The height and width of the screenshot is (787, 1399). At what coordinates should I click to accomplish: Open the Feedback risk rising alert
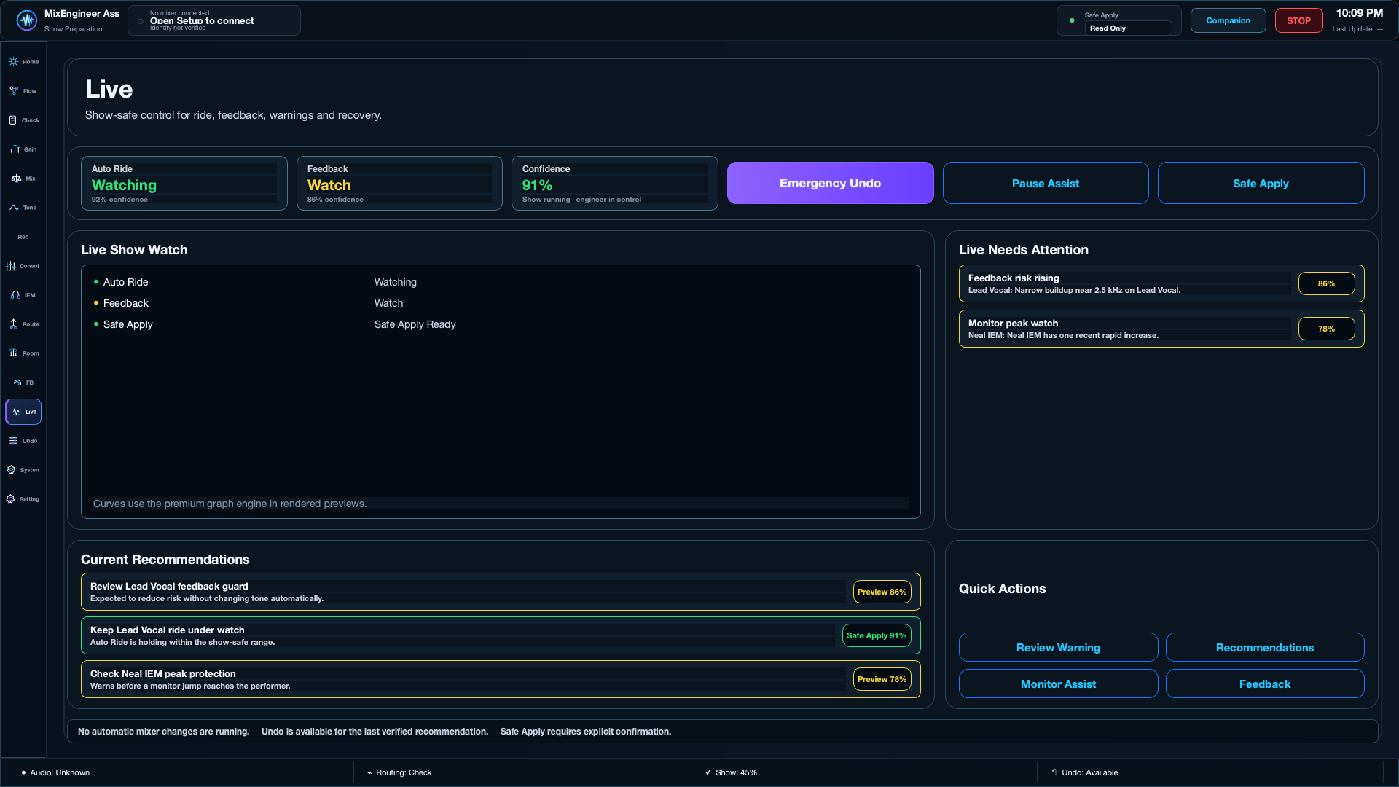[x=1161, y=283]
